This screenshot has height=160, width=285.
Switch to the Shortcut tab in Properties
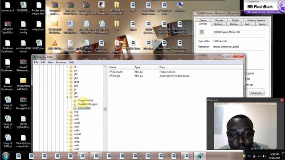[218, 24]
